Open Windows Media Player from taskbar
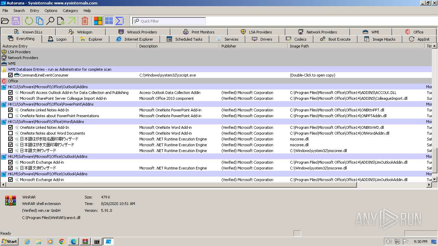The width and height of the screenshot is (438, 246). 50,242
